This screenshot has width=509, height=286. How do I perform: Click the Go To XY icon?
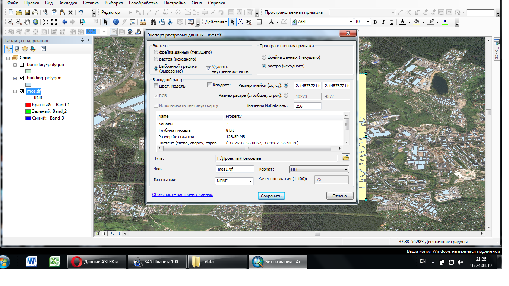tap(170, 22)
